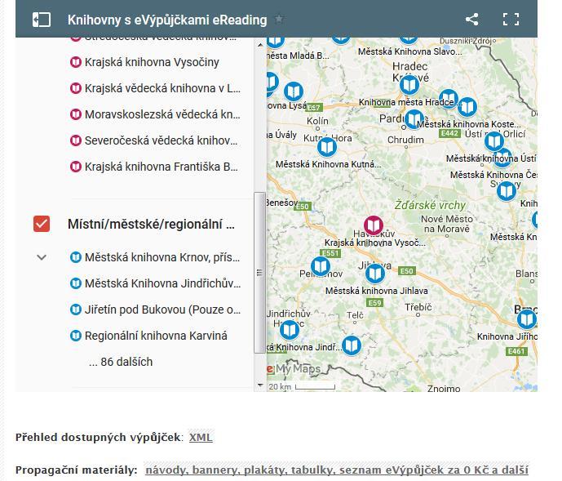Click the Městská Knihovna Slavo... map label

[x=410, y=51]
